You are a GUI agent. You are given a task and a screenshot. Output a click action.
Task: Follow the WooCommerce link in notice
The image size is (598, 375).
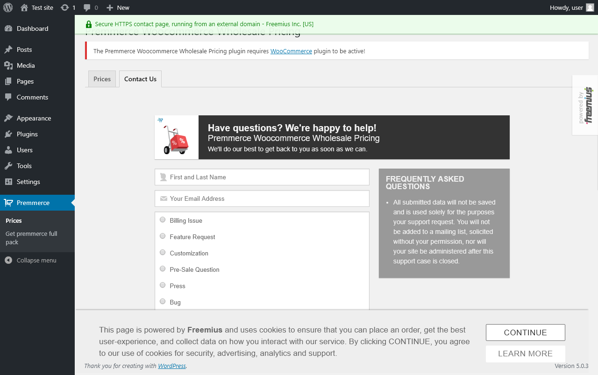(291, 51)
